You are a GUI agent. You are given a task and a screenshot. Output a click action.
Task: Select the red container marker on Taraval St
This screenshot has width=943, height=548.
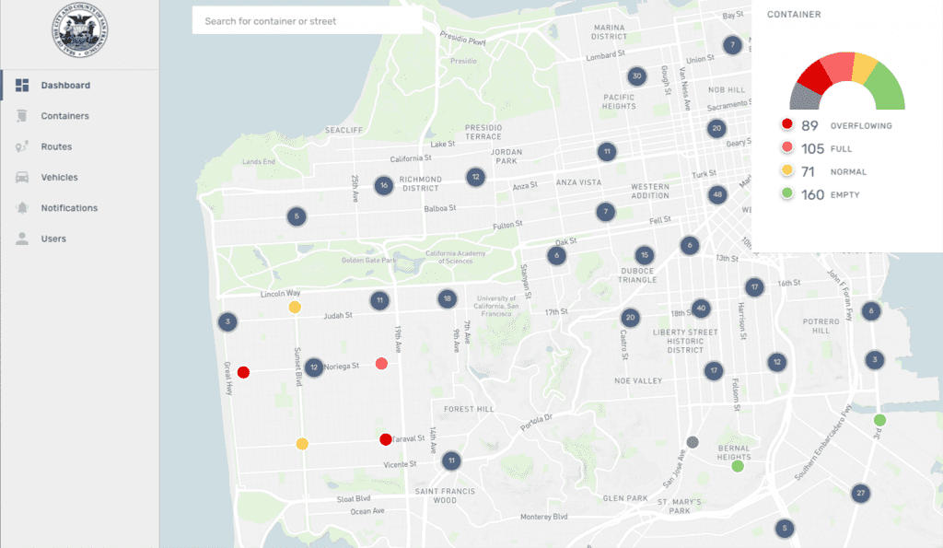click(x=386, y=439)
